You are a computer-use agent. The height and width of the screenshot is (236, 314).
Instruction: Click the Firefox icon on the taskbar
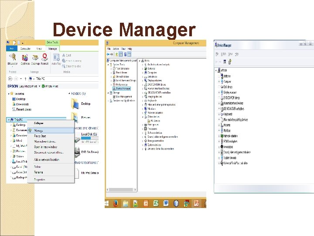116,203
